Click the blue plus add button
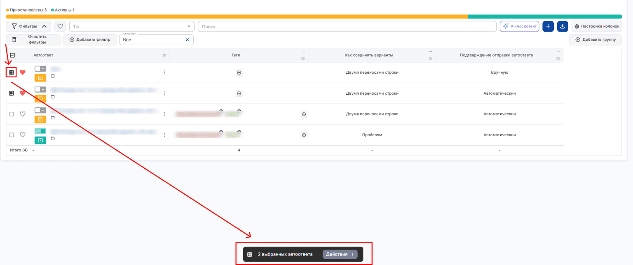The width and height of the screenshot is (633, 265). [x=548, y=26]
